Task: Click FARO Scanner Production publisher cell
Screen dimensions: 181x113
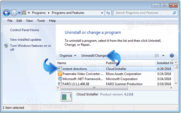Action: click(x=124, y=84)
